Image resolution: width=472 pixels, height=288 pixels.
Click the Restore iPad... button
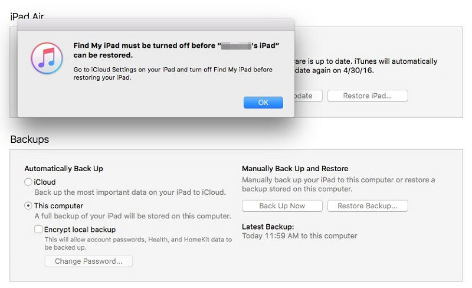(368, 96)
